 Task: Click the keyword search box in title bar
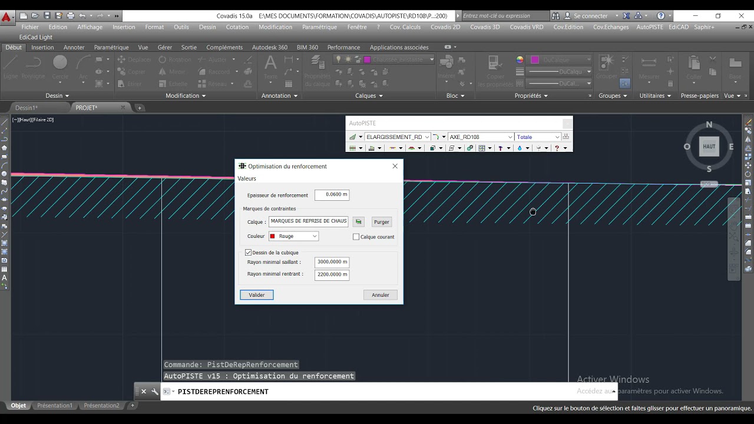tap(505, 16)
